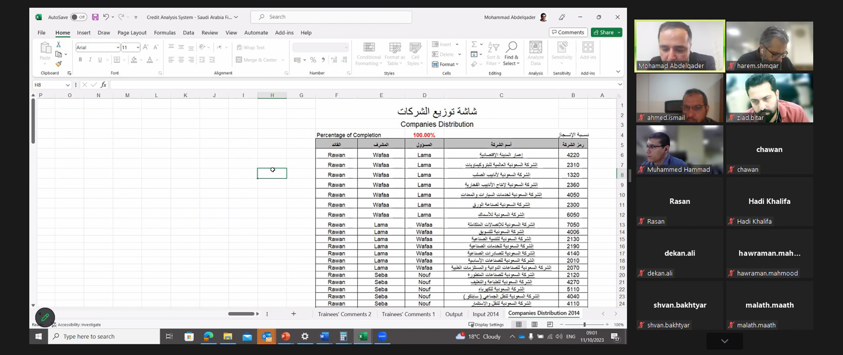
Task: Expand the Format cells dropdown
Action: click(x=445, y=64)
